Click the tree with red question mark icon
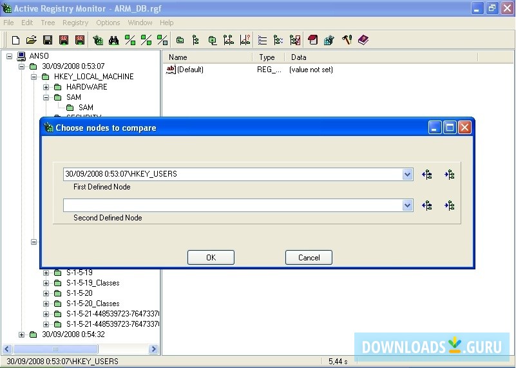The width and height of the screenshot is (516, 368). point(245,40)
